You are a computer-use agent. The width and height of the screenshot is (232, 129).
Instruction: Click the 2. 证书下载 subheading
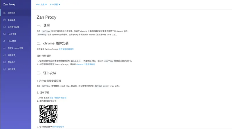tap(43, 92)
